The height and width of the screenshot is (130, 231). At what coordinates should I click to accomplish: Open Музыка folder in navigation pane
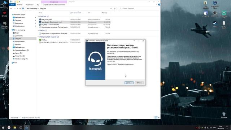(x=18, y=44)
